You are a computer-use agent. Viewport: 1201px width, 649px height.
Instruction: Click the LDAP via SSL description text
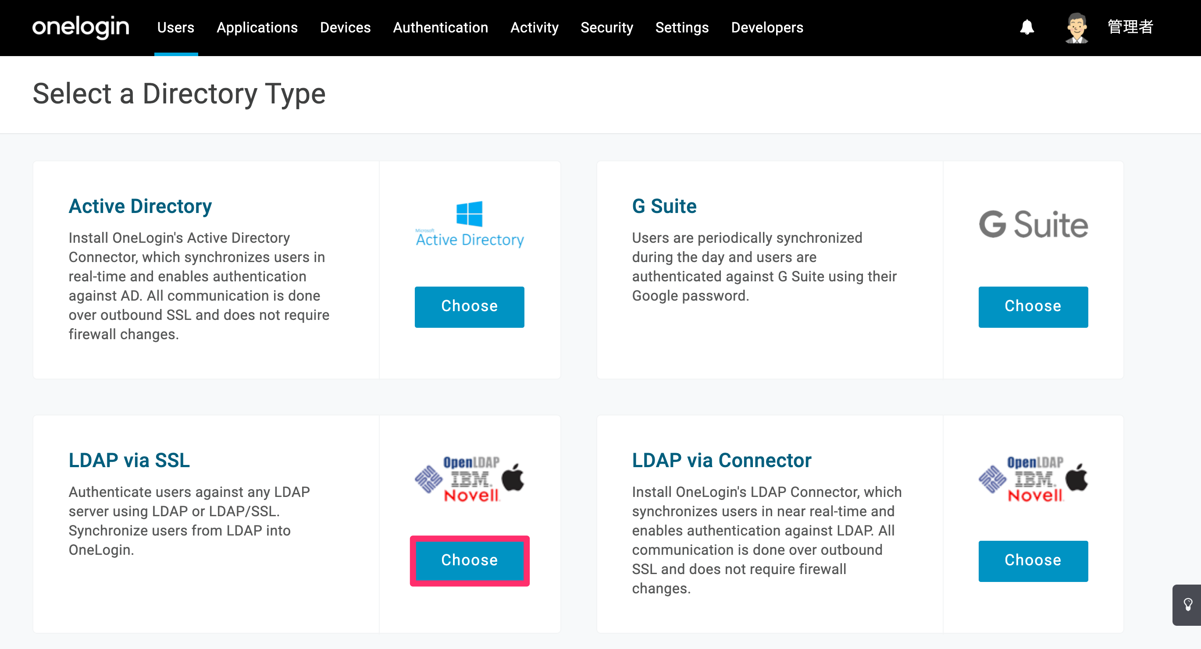click(x=189, y=521)
